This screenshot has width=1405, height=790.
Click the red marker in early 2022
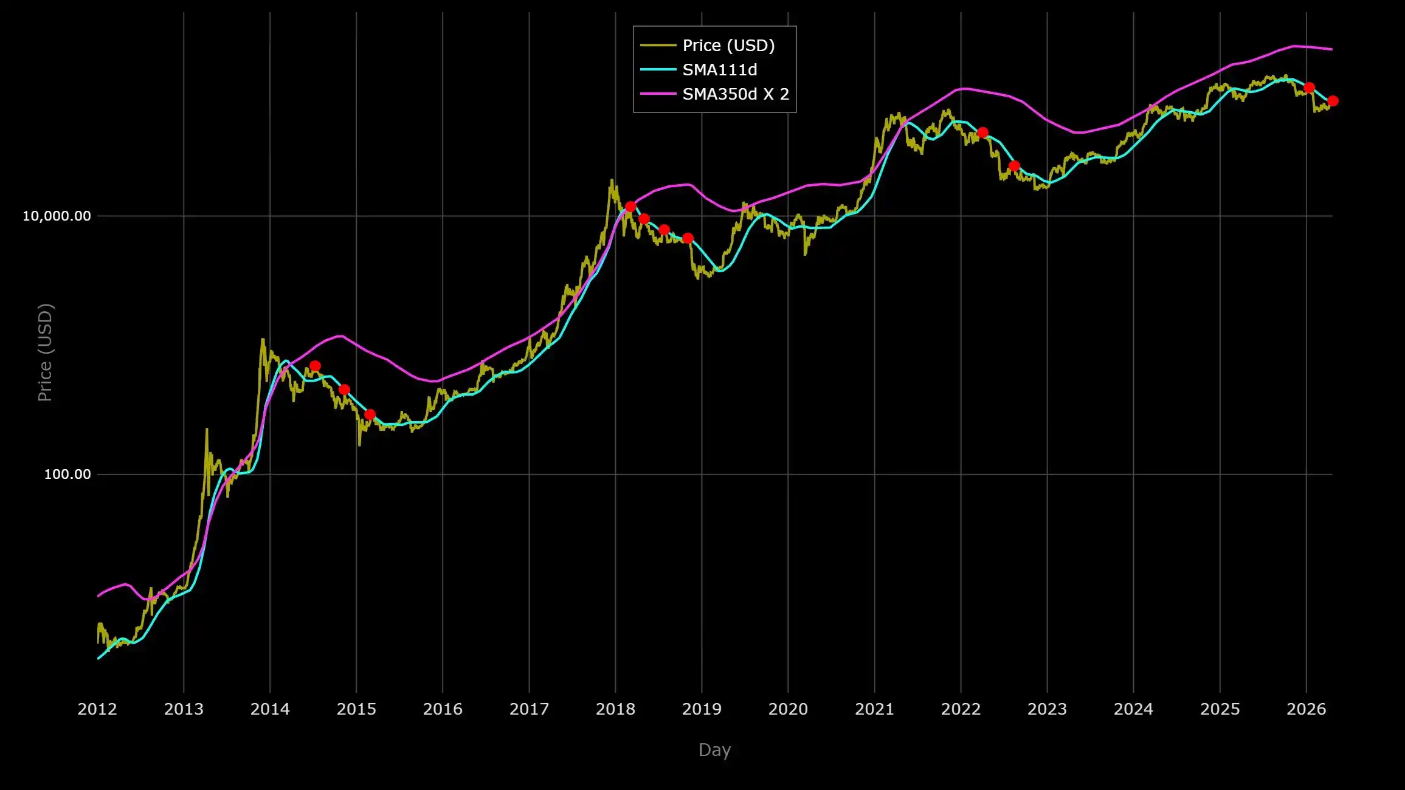coord(982,132)
